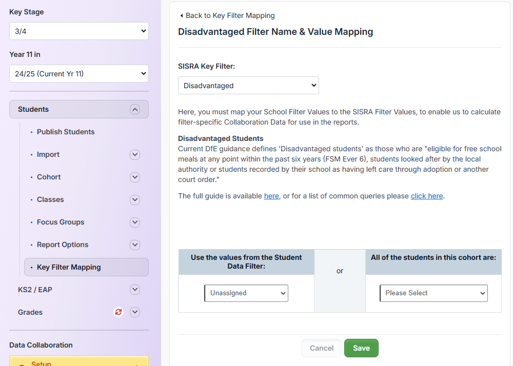Image resolution: width=513 pixels, height=366 pixels.
Task: Expand the Import submenu chevron
Action: tap(135, 154)
